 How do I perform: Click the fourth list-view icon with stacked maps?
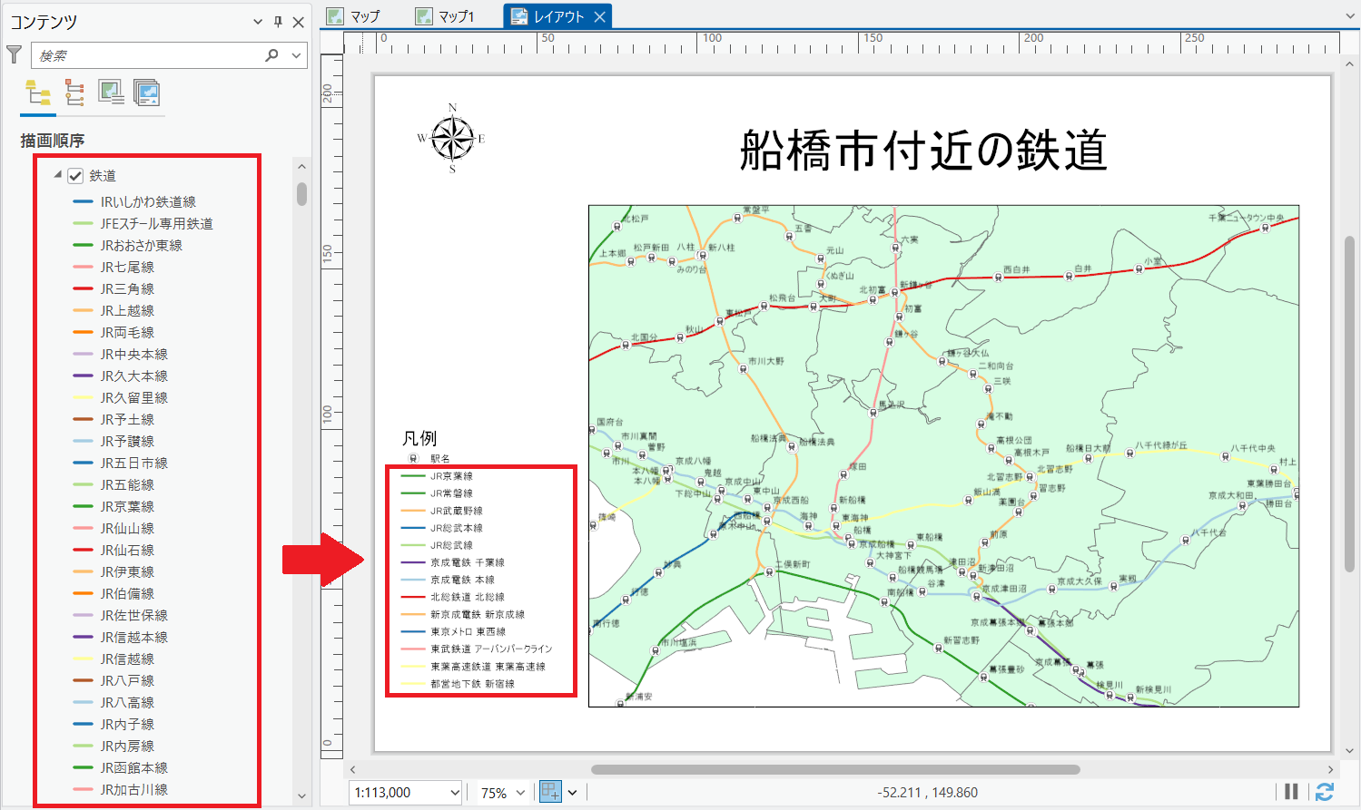point(146,93)
